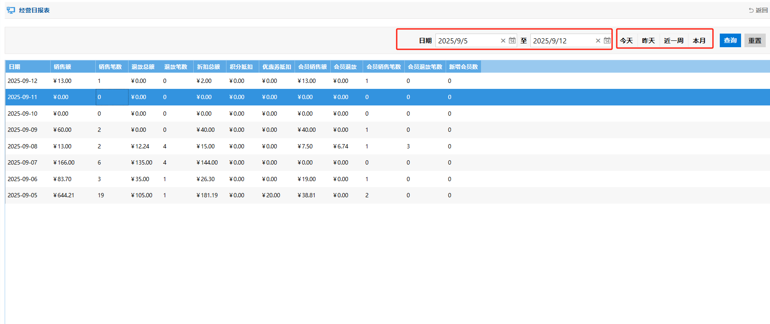Choose the 本月 date range
Viewport: 770px width, 324px height.
pyautogui.click(x=699, y=41)
